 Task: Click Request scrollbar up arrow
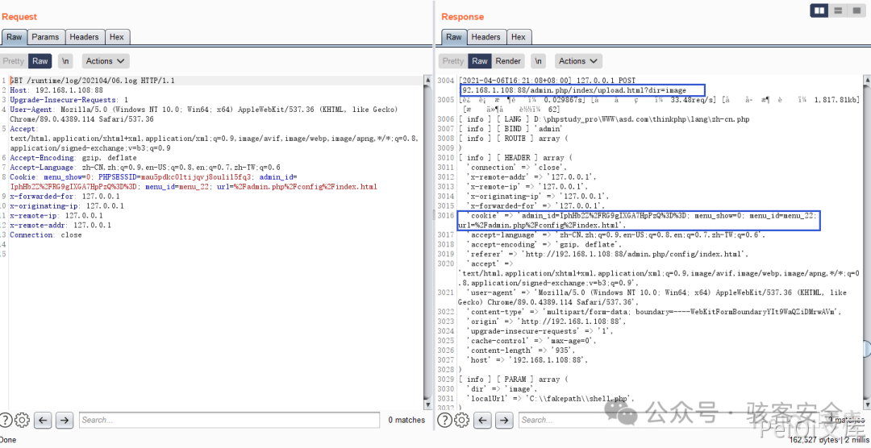pos(427,81)
